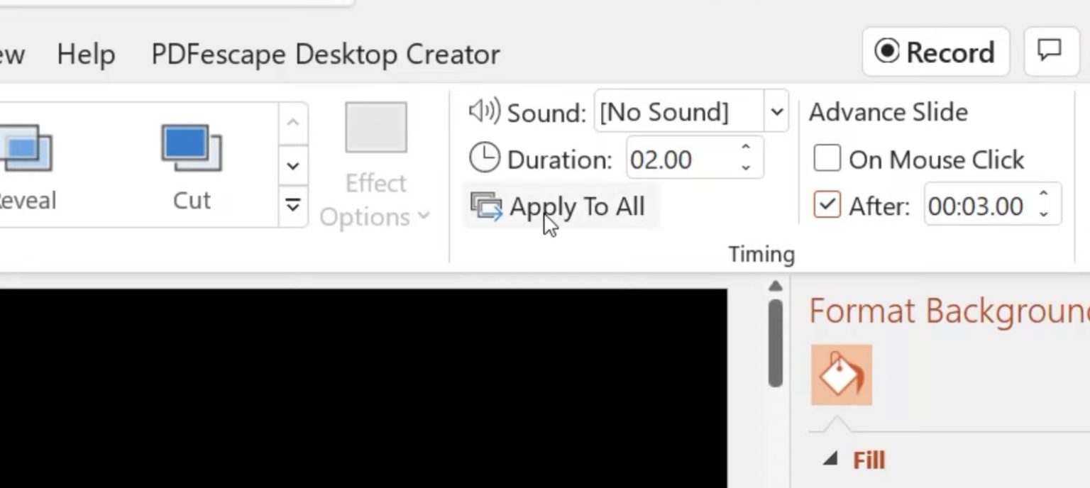This screenshot has width=1090, height=488.
Task: Enable On Mouse Click advancing
Action: (x=826, y=158)
